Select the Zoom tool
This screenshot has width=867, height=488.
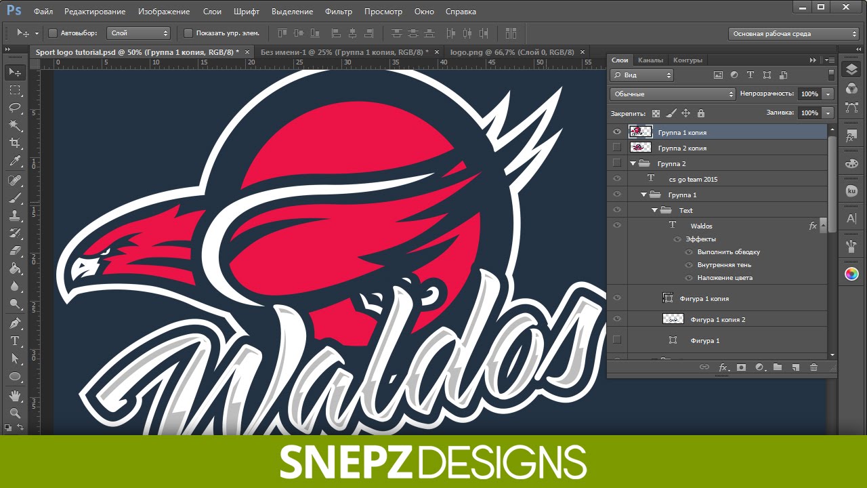tap(15, 412)
